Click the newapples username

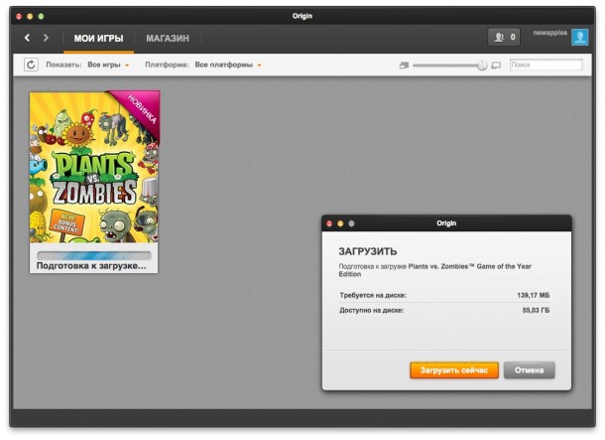(x=549, y=33)
